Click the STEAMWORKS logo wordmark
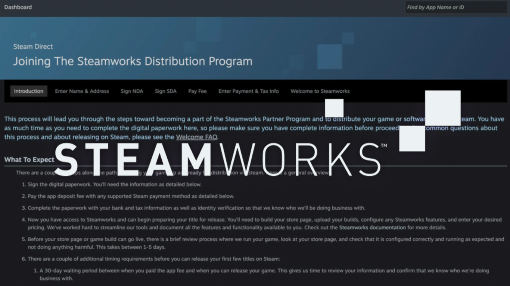This screenshot has width=510, height=286. coord(218,159)
